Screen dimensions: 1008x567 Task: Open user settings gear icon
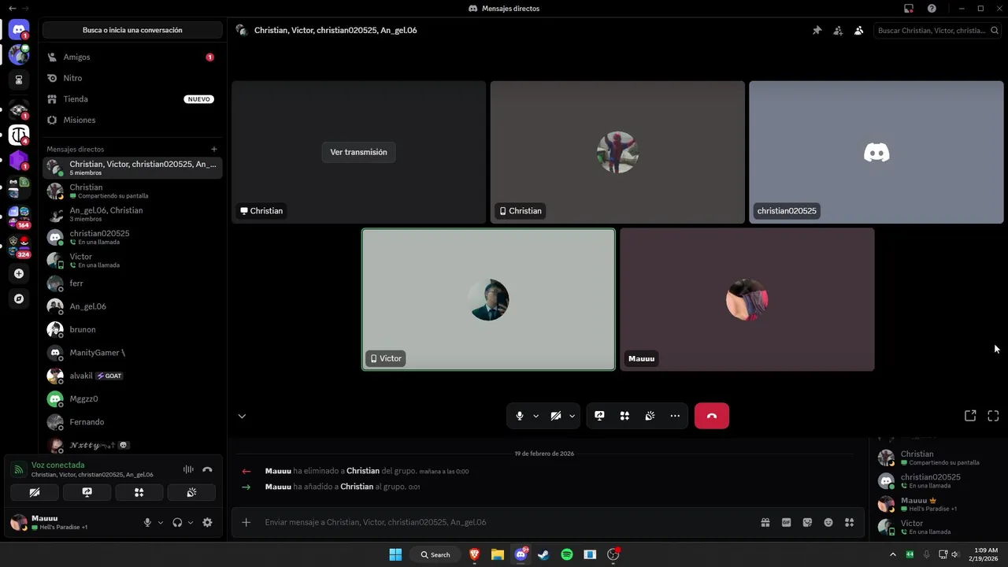(207, 522)
